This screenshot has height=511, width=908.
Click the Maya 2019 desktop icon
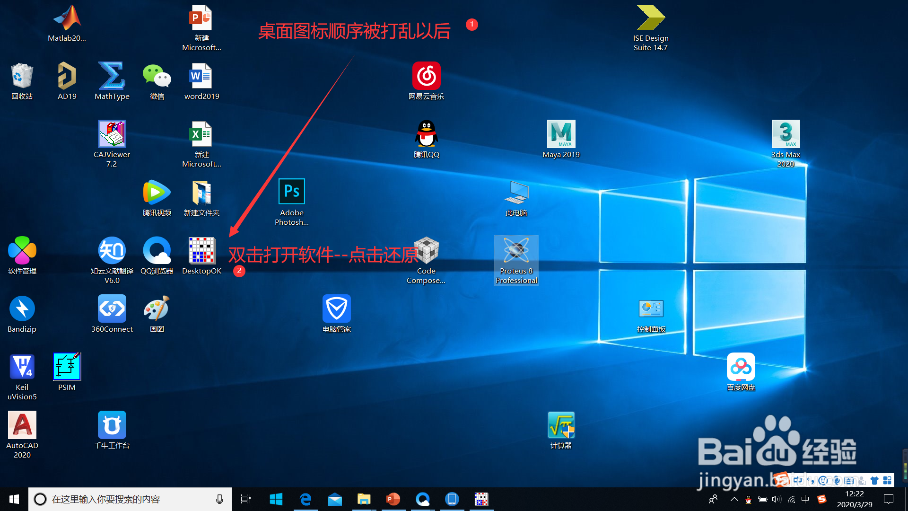pyautogui.click(x=561, y=134)
